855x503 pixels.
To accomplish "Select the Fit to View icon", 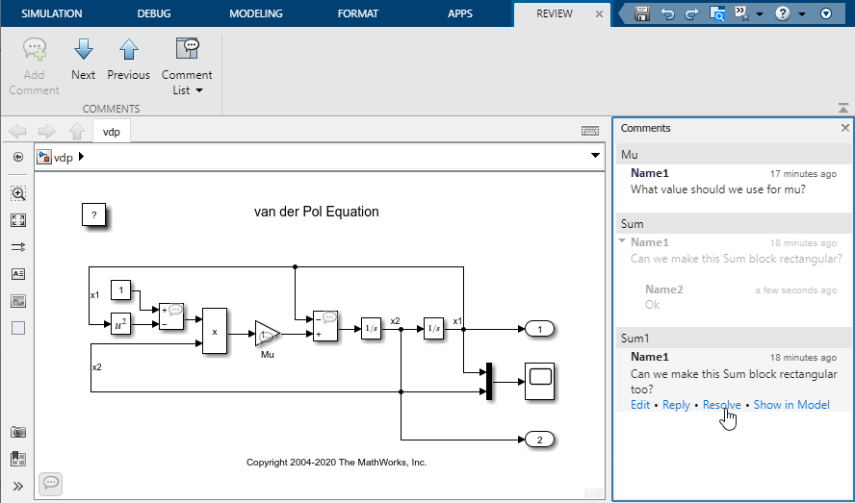I will coord(17,220).
